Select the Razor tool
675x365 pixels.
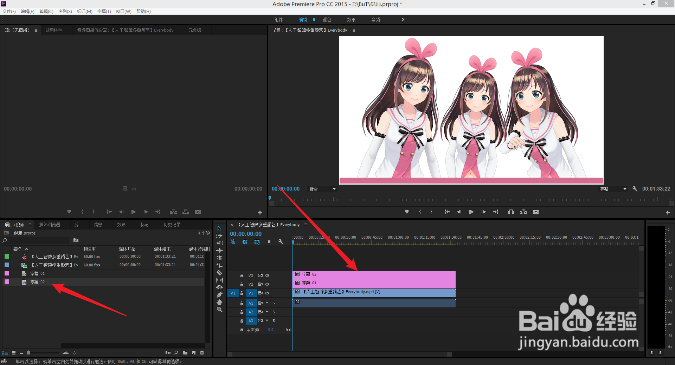pos(219,272)
